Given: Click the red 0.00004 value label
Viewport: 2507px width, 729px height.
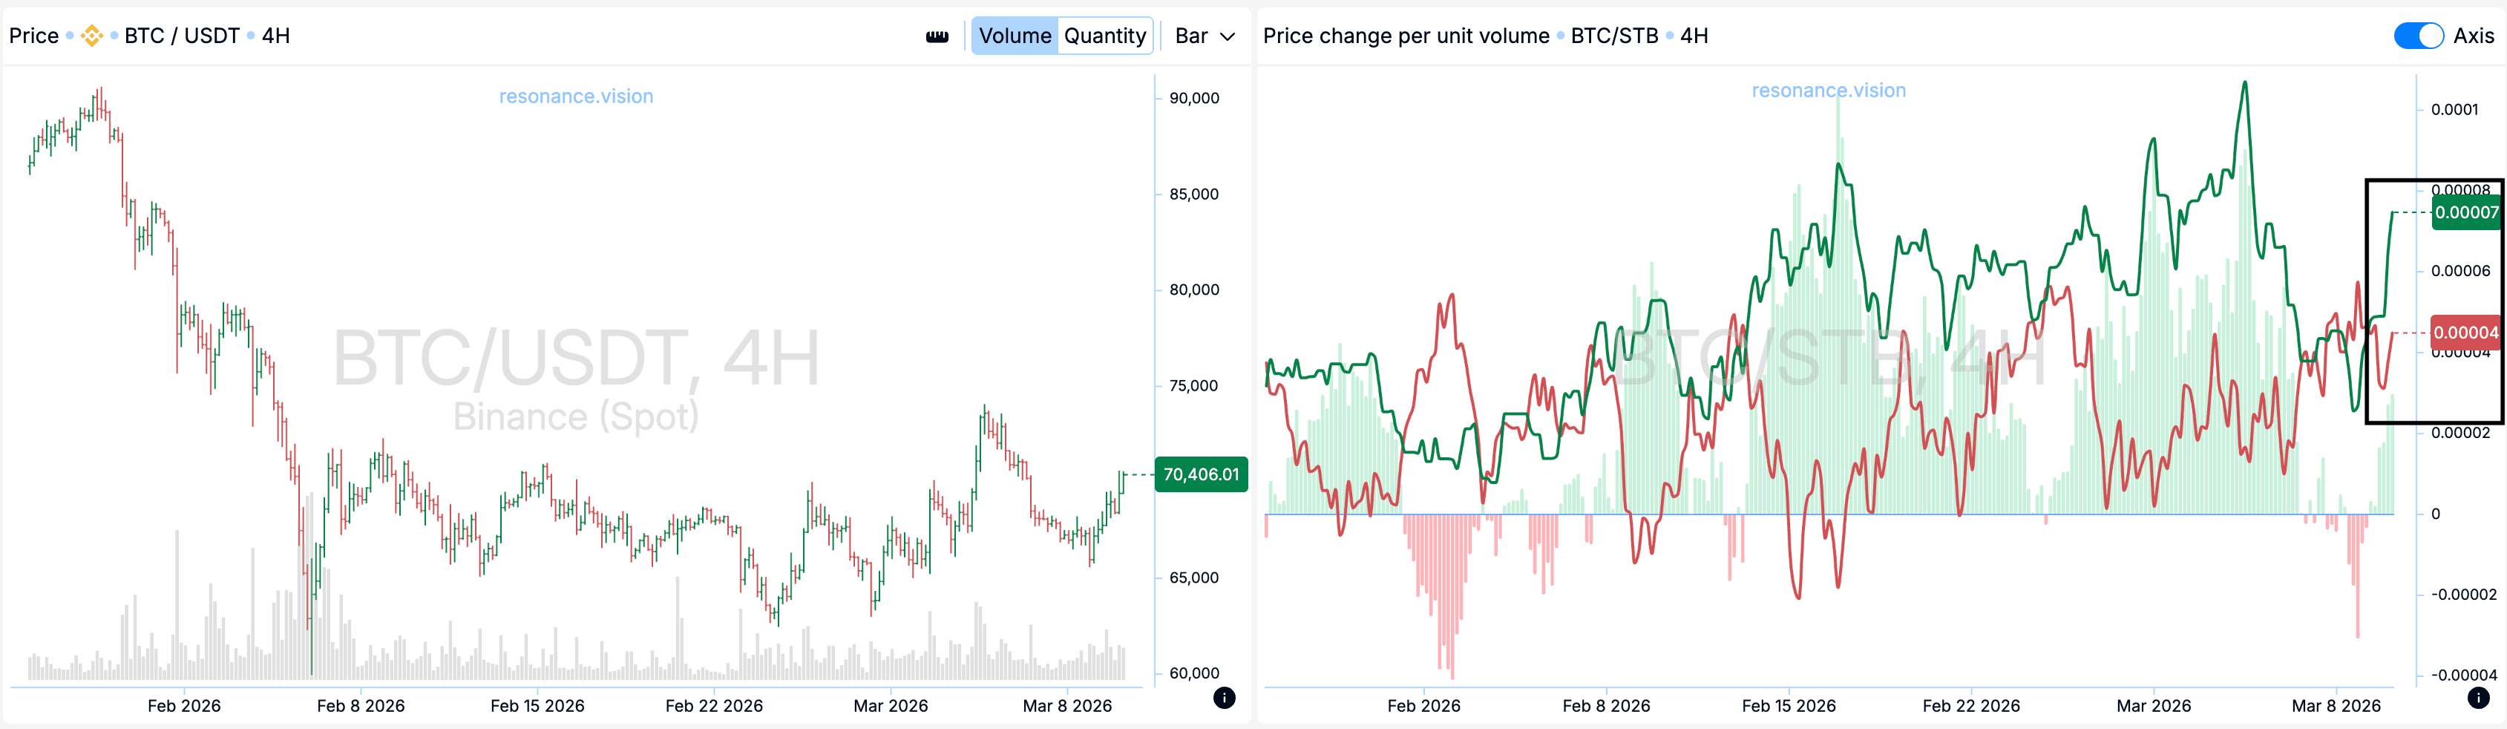Looking at the screenshot, I should pos(2465,333).
